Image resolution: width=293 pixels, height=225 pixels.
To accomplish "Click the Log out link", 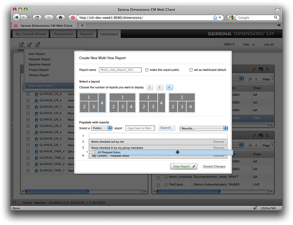I will 269,44.
